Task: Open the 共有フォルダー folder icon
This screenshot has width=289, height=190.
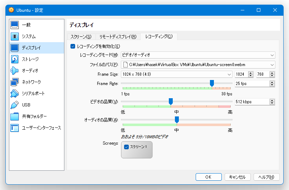Action: point(15,116)
